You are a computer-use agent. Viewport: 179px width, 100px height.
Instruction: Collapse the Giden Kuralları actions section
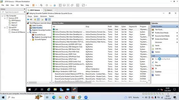177,26
